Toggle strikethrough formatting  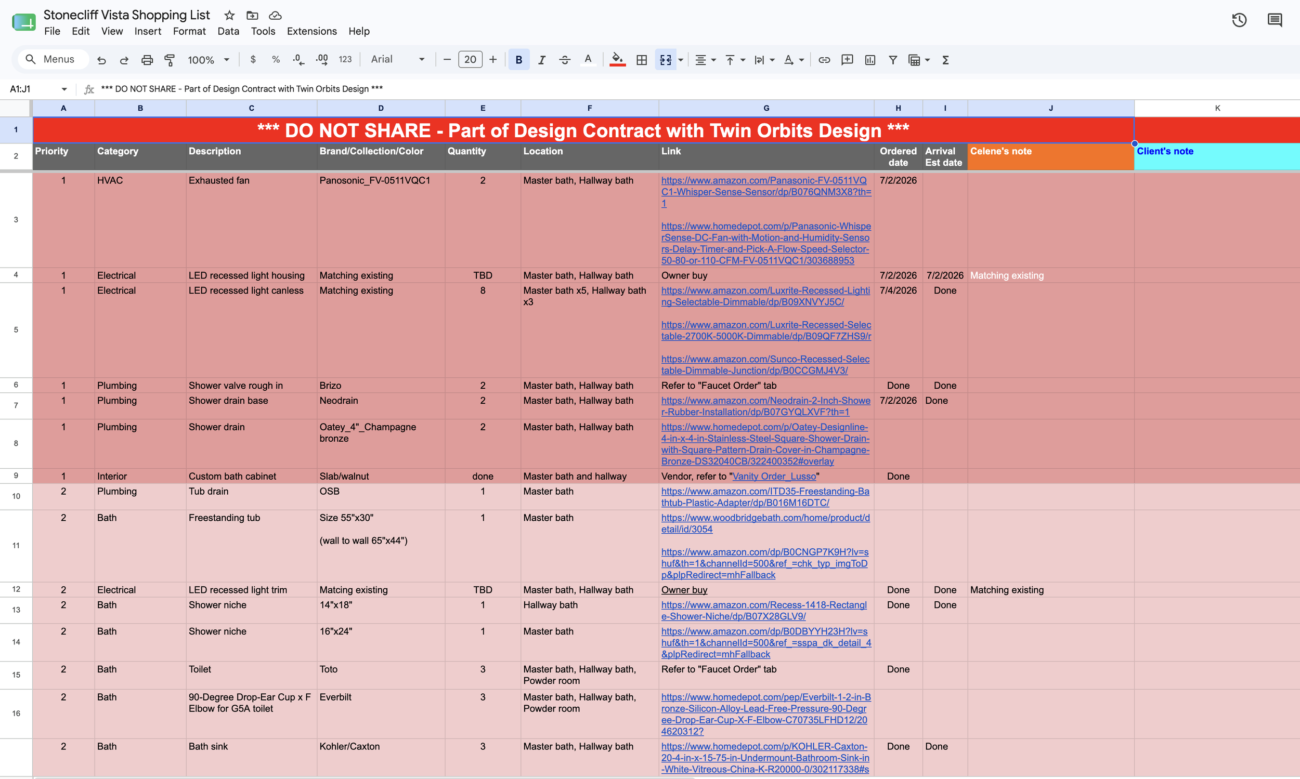coord(565,60)
